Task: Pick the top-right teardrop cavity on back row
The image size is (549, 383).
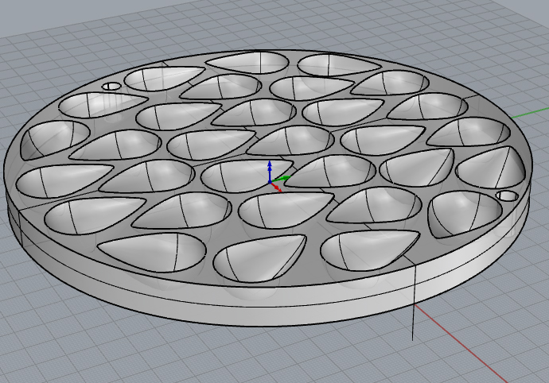Action: (x=338, y=65)
